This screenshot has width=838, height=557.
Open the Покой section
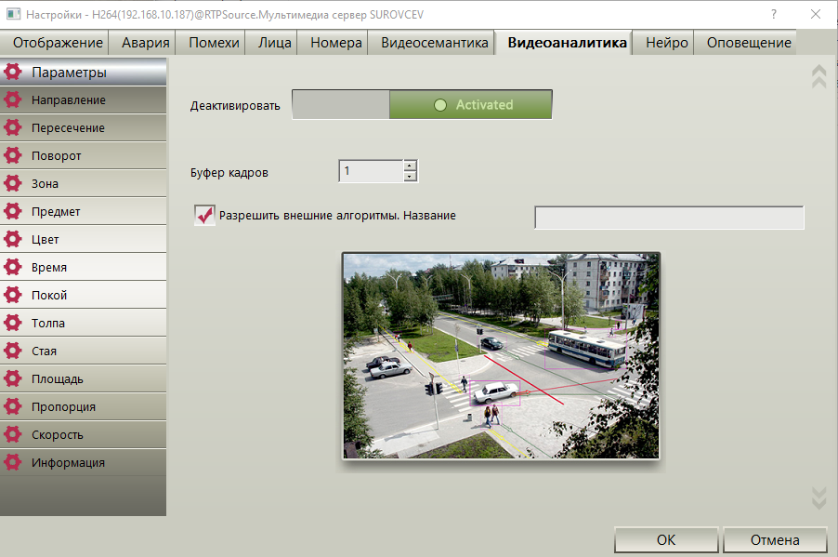tap(84, 294)
